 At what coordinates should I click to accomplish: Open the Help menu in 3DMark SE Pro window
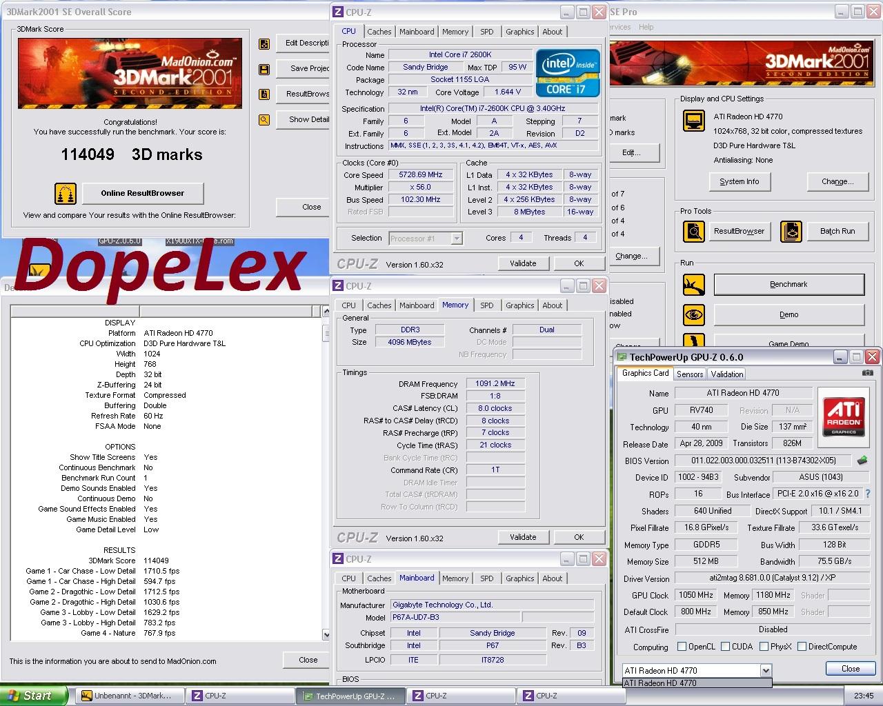(x=646, y=27)
